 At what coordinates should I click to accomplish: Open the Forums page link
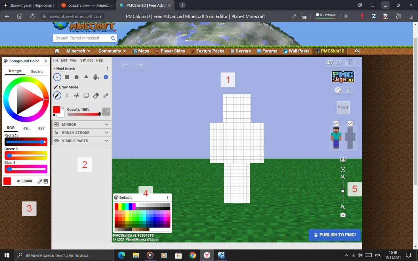point(267,51)
